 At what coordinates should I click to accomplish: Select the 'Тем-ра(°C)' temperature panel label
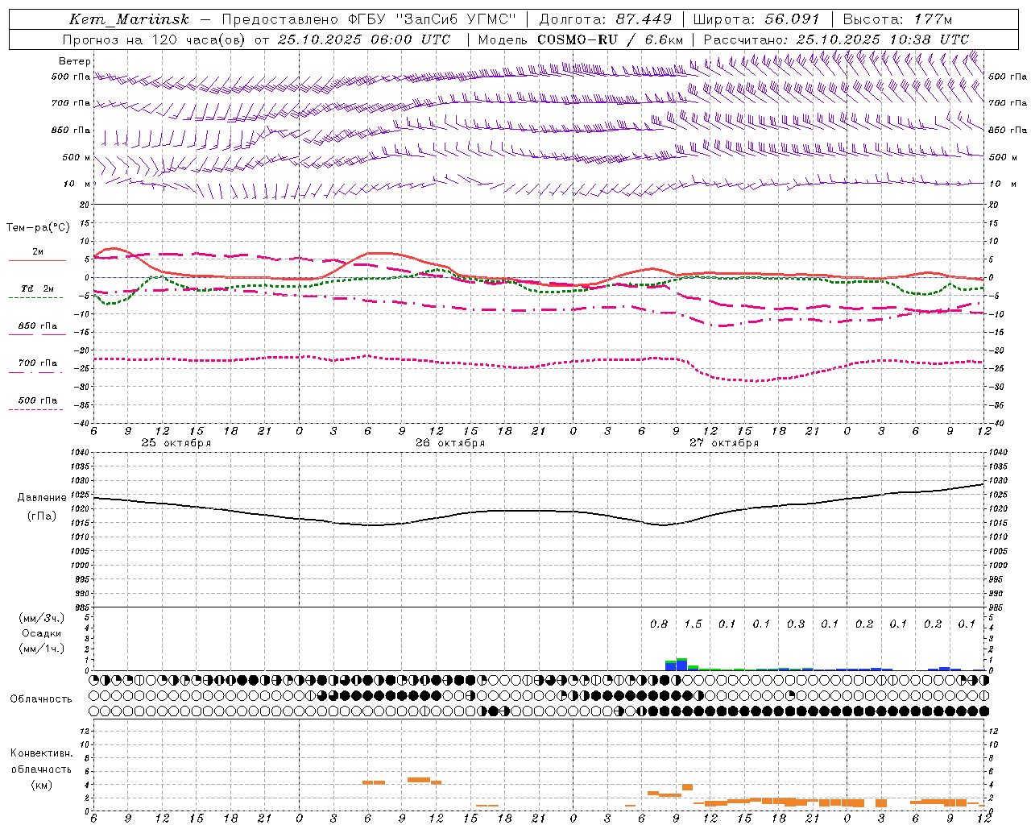pos(38,228)
